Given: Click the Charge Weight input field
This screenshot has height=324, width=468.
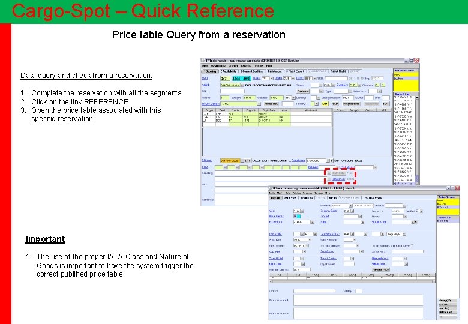Looking at the screenshot, I should [348, 98].
